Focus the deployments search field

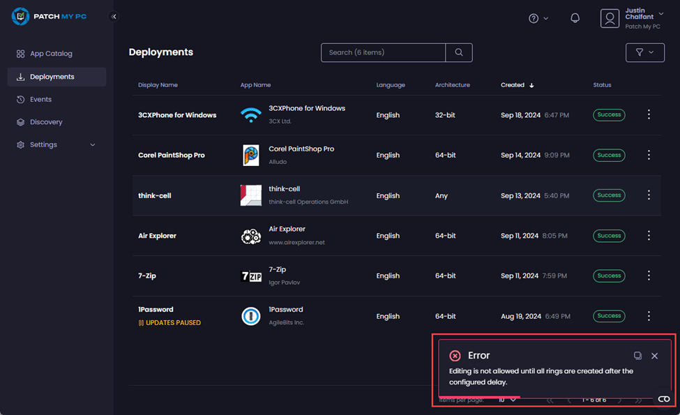click(x=382, y=52)
